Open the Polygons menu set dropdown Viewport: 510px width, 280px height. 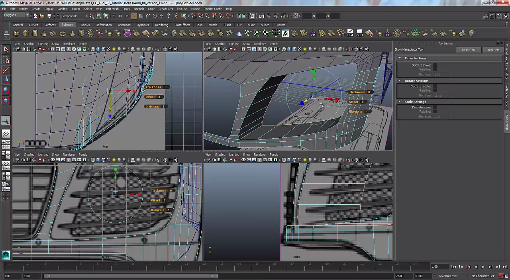point(16,16)
